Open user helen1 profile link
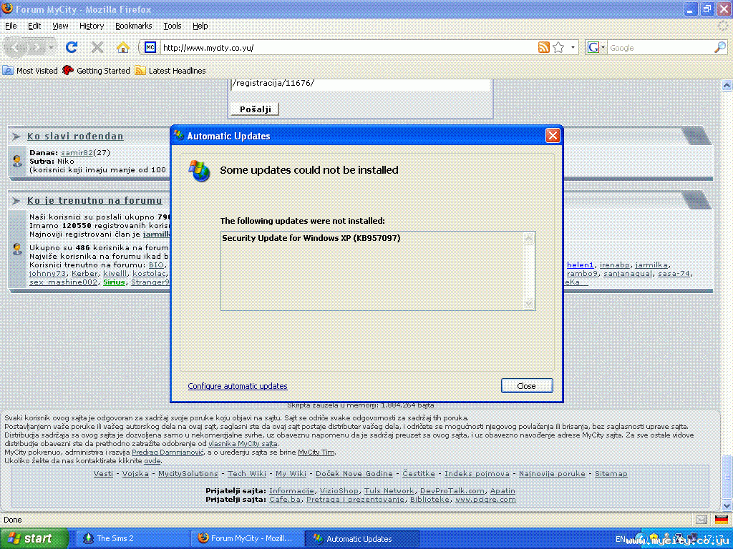 click(x=580, y=264)
